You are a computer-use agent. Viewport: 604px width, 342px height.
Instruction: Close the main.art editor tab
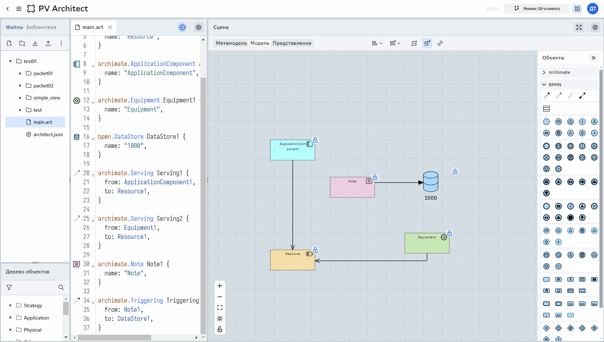(110, 27)
